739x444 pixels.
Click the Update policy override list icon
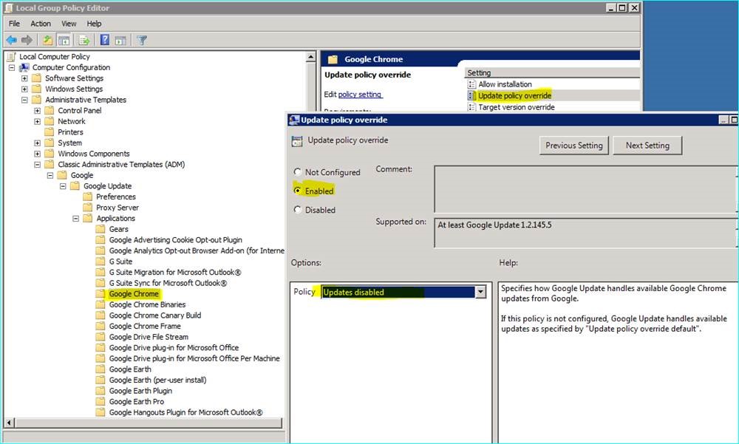tap(471, 96)
